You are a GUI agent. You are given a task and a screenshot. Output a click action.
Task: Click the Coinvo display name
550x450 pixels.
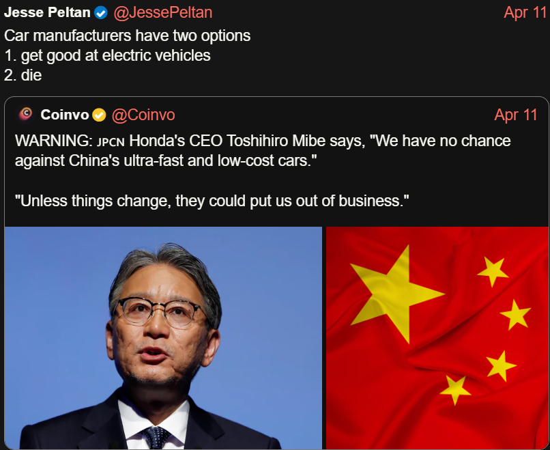pos(65,115)
